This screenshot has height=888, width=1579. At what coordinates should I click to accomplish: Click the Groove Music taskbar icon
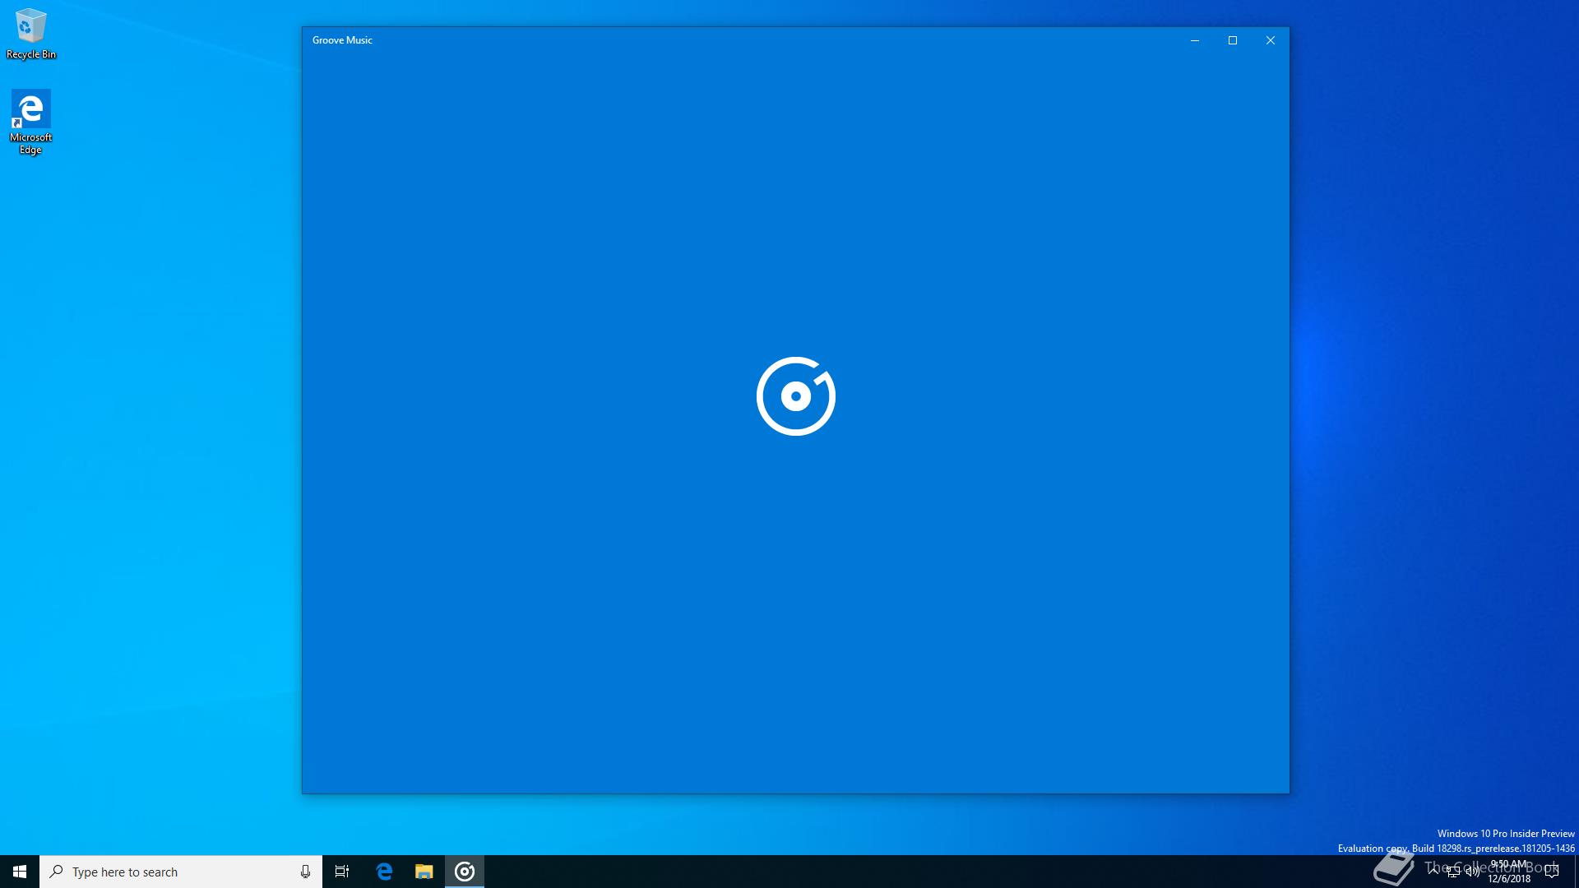coord(465,872)
